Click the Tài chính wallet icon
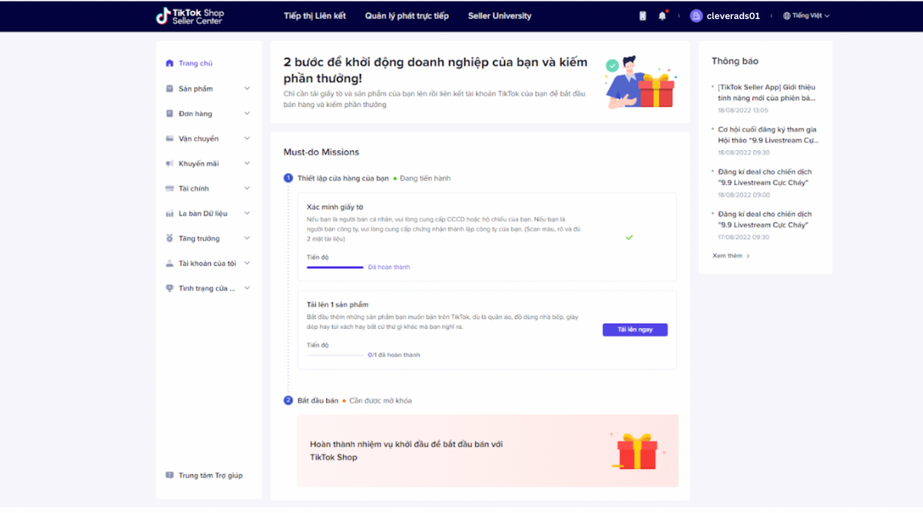This screenshot has height=513, width=923. point(170,188)
